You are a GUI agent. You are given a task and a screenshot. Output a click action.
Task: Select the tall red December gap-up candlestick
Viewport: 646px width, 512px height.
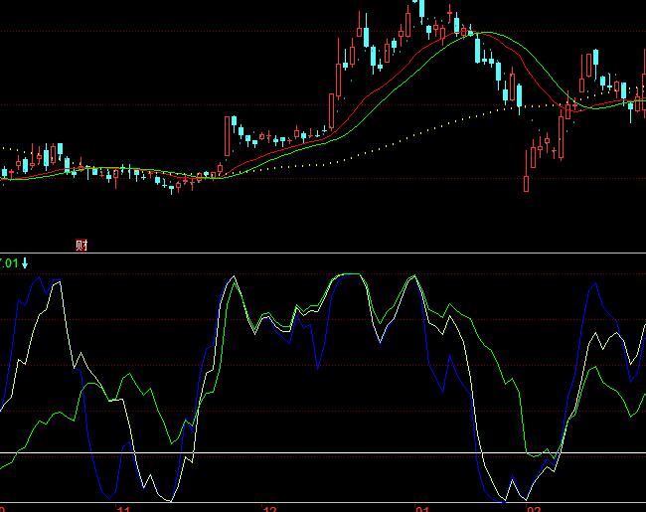point(227,135)
